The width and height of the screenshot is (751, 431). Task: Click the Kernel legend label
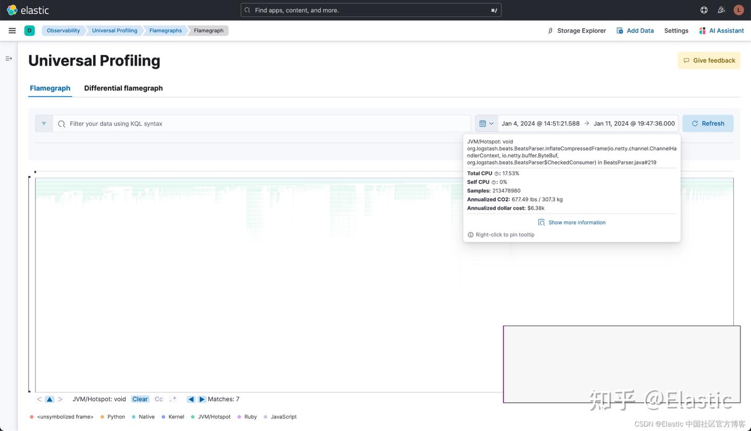(x=176, y=417)
